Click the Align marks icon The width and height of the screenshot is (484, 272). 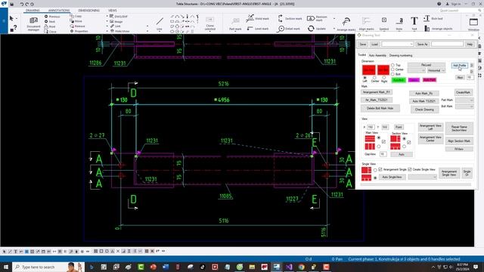pyautogui.click(x=366, y=21)
